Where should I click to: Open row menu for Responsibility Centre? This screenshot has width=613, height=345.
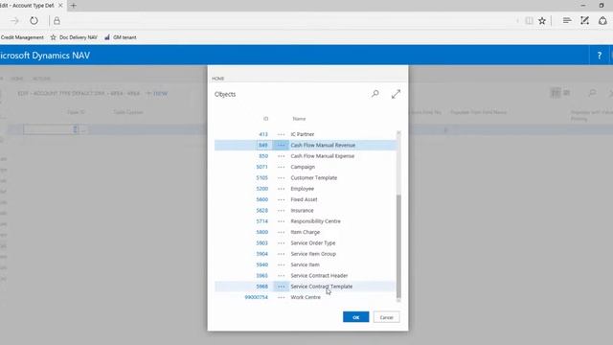coord(281,221)
